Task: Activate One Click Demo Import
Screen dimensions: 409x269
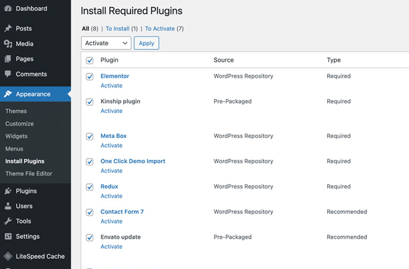Action: coord(112,171)
